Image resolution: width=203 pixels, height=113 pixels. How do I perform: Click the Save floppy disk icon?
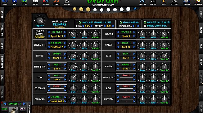tap(15, 2)
